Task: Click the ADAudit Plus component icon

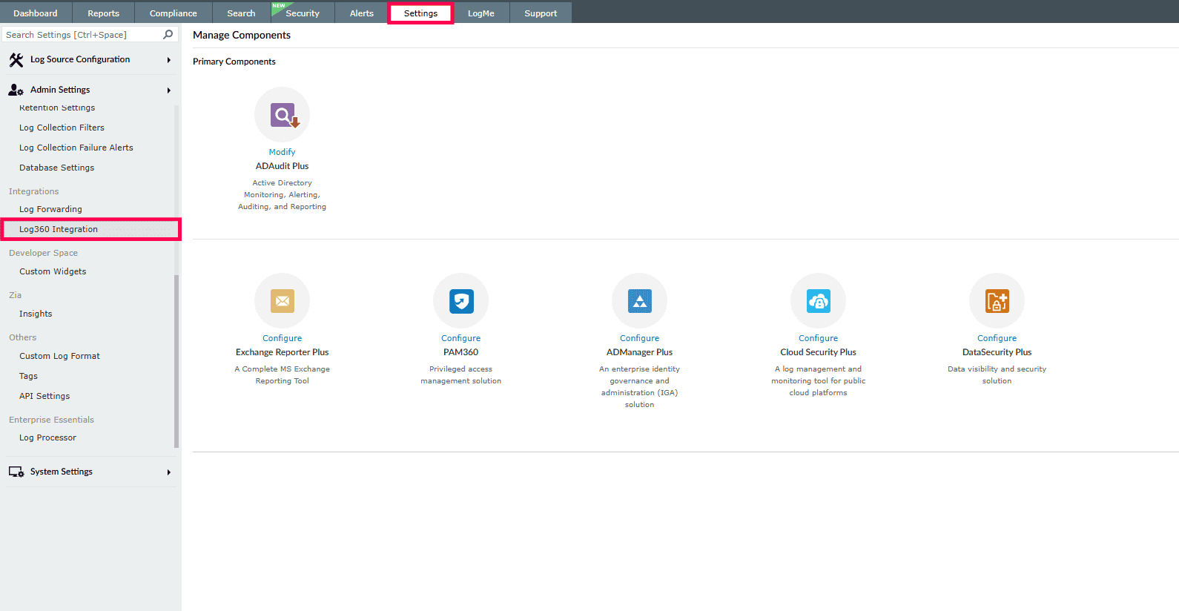Action: 283,115
